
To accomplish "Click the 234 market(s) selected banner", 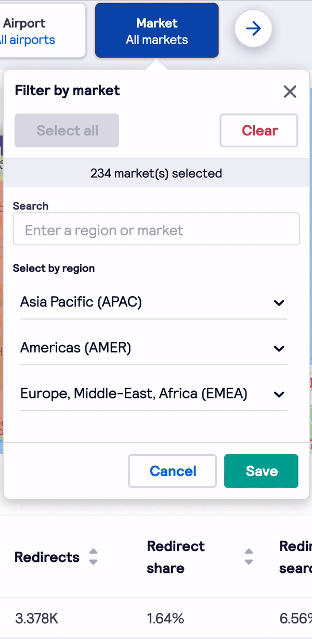I will 156,173.
